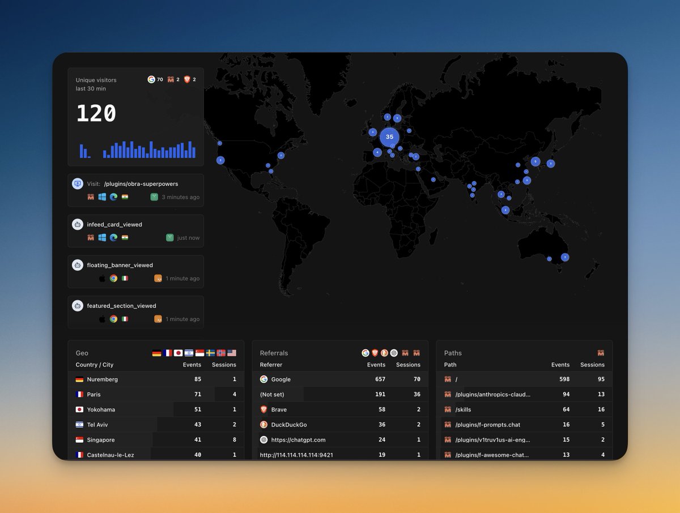Select the /plugins/anthropics-claud... path row

[x=524, y=394]
